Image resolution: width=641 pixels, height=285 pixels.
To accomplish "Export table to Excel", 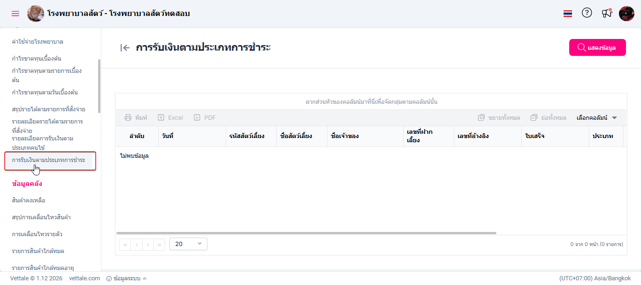I will point(170,118).
